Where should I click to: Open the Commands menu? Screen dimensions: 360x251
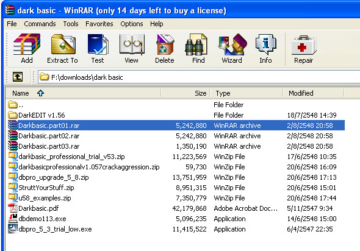40,24
